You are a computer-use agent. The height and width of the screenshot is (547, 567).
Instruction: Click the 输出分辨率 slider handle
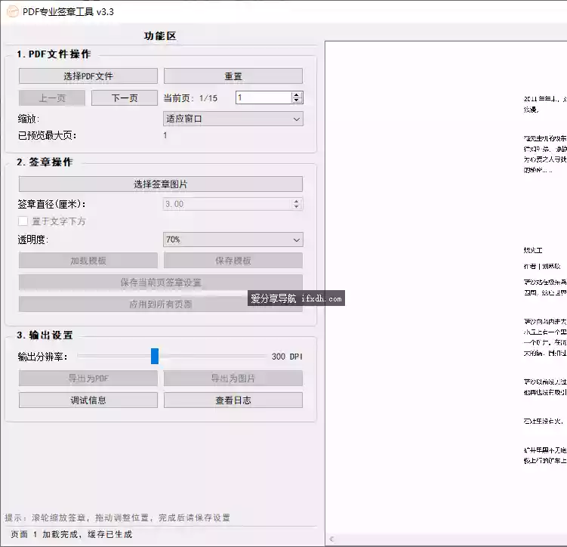[155, 357]
